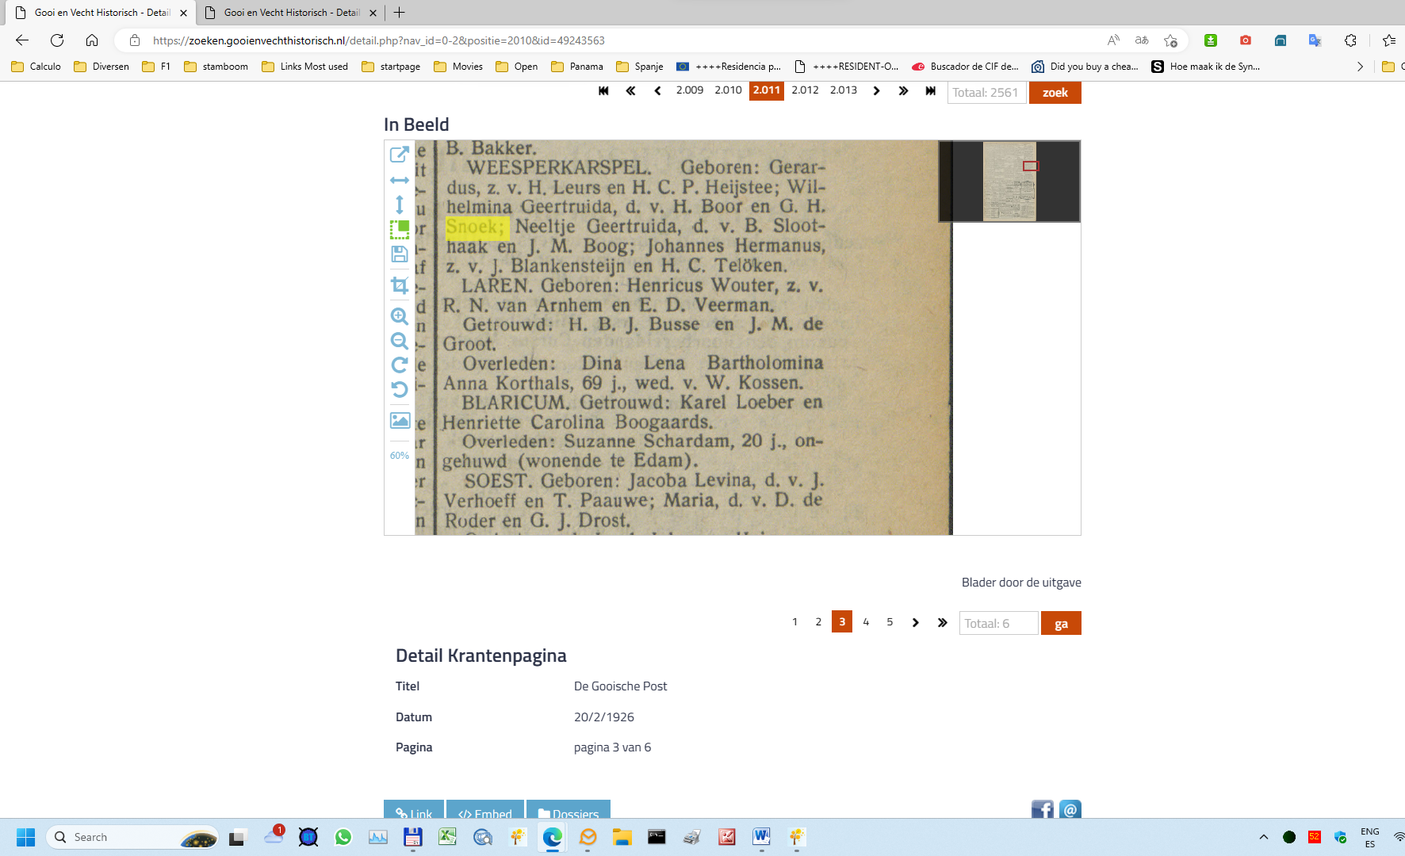Select result page 2.012
Screen dimensions: 1405x856
(805, 90)
